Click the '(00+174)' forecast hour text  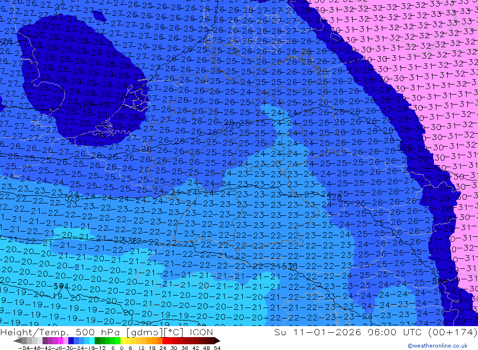coord(452,332)
